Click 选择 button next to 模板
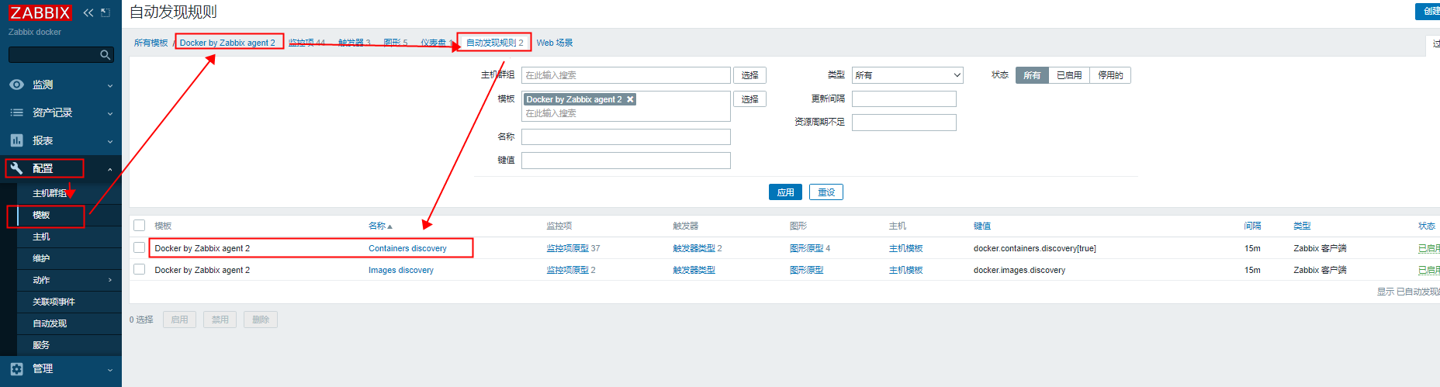The image size is (1440, 387). [x=749, y=99]
